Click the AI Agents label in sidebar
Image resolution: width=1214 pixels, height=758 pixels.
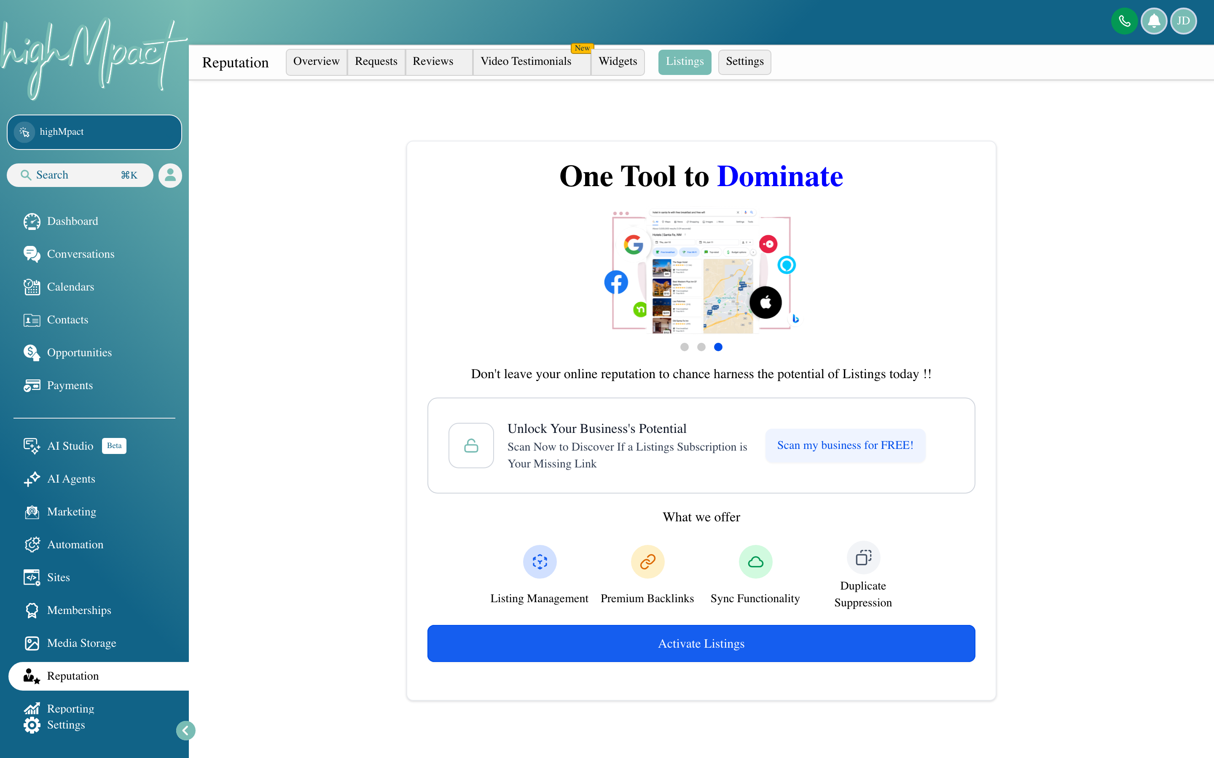point(71,479)
